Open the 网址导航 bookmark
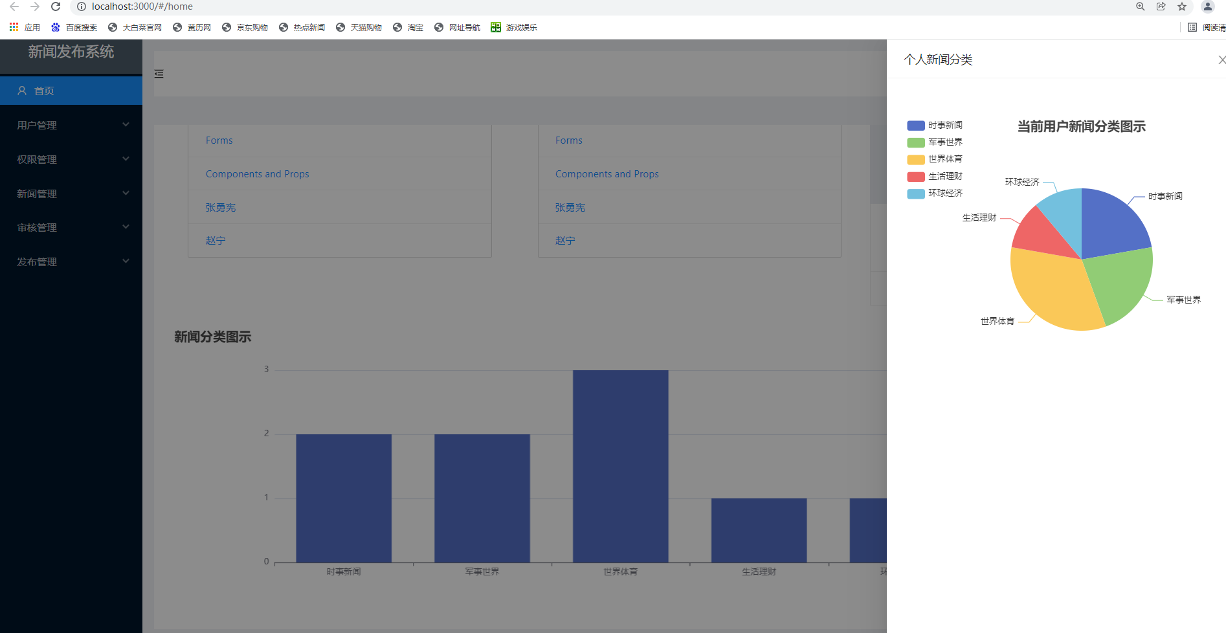Screen dimensions: 1226x633 pyautogui.click(x=457, y=27)
